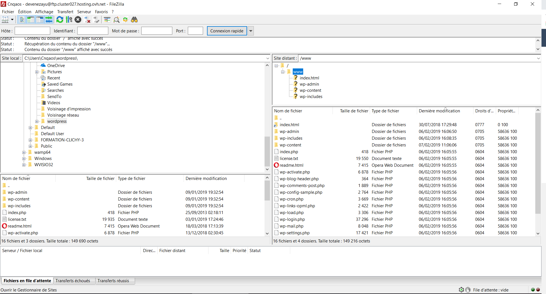
Task: Click the Connexion rapide button
Action: (x=227, y=31)
